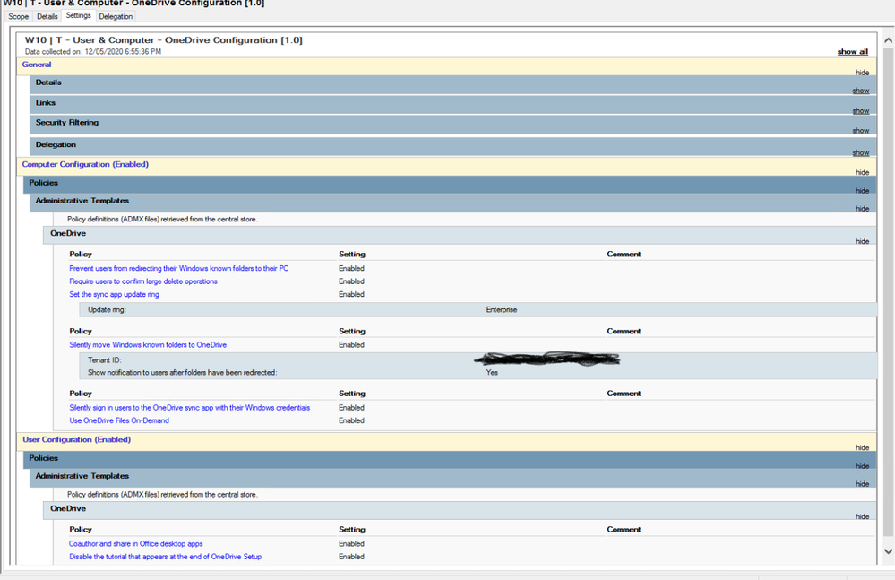The height and width of the screenshot is (580, 895).
Task: Hide OneDrive under User Configuration
Action: click(x=862, y=516)
